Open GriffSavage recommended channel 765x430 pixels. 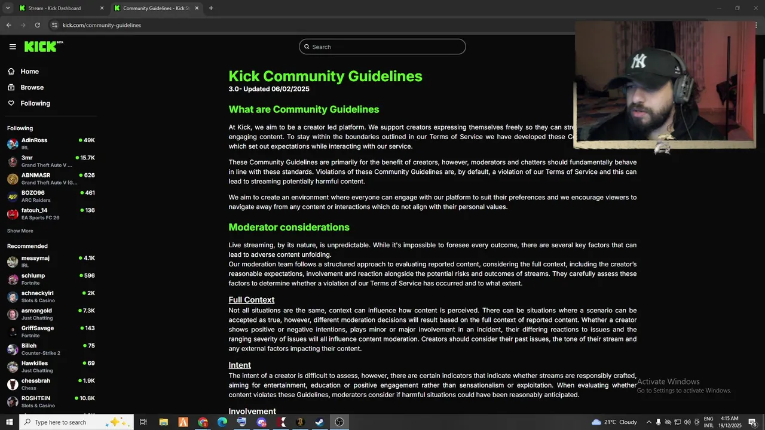coord(51,331)
